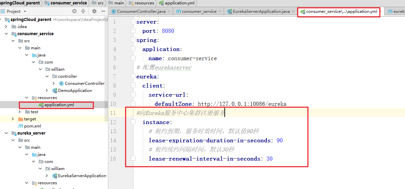Click resources in the breadcrumb bar

point(145,3)
